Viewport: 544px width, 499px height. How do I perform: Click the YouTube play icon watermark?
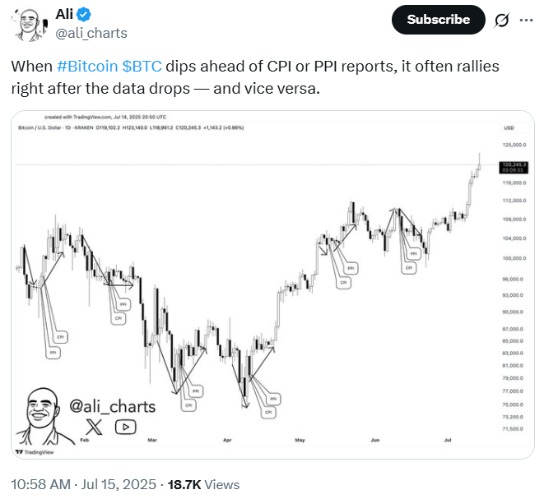[126, 427]
